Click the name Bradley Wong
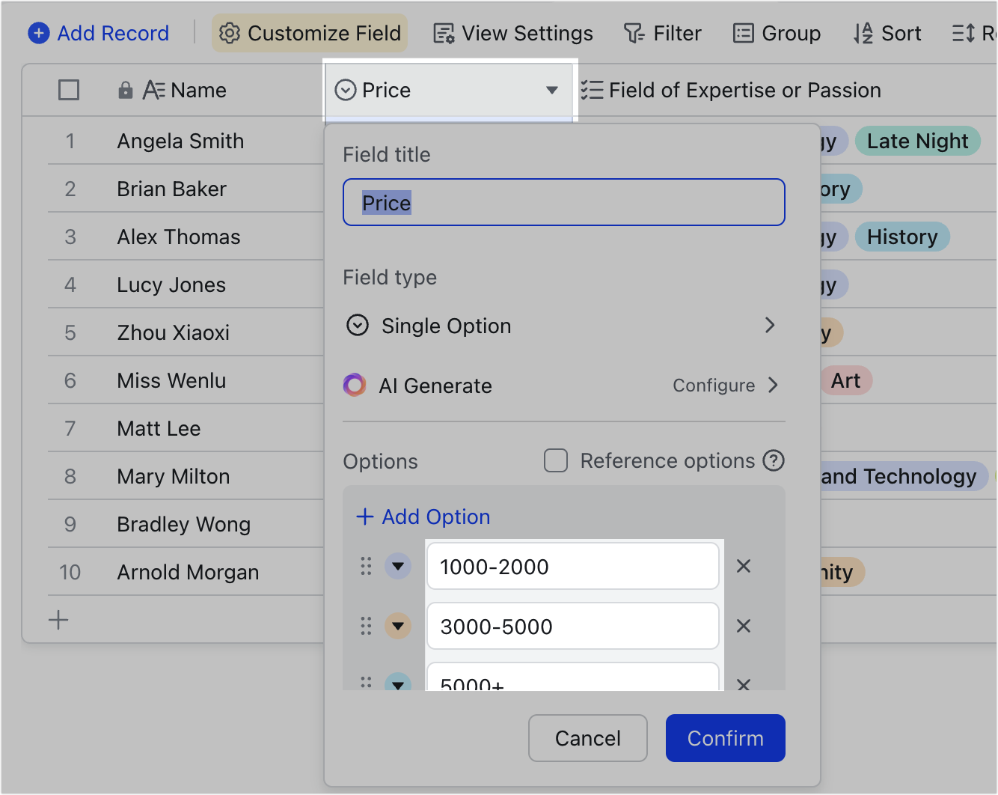This screenshot has width=998, height=795. [x=183, y=524]
